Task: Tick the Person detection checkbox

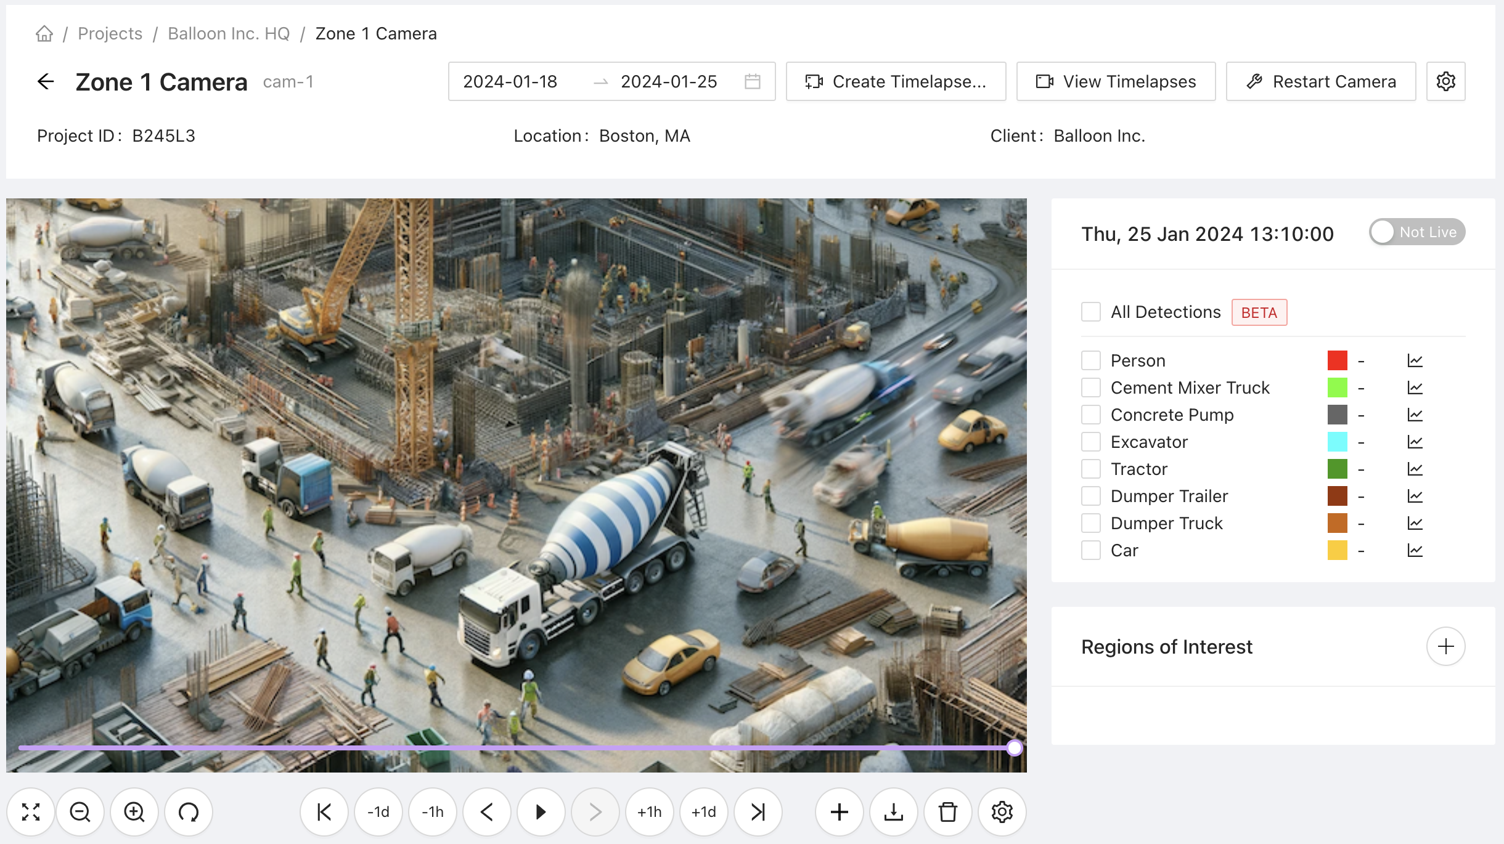Action: pos(1091,360)
